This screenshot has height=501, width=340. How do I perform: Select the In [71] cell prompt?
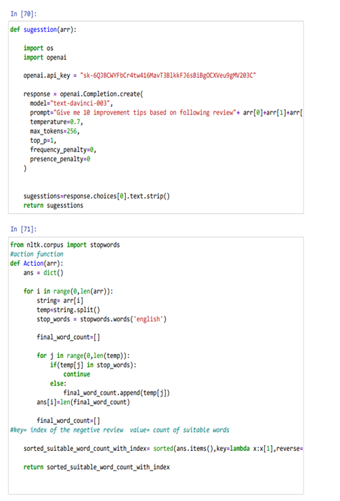[x=24, y=229]
